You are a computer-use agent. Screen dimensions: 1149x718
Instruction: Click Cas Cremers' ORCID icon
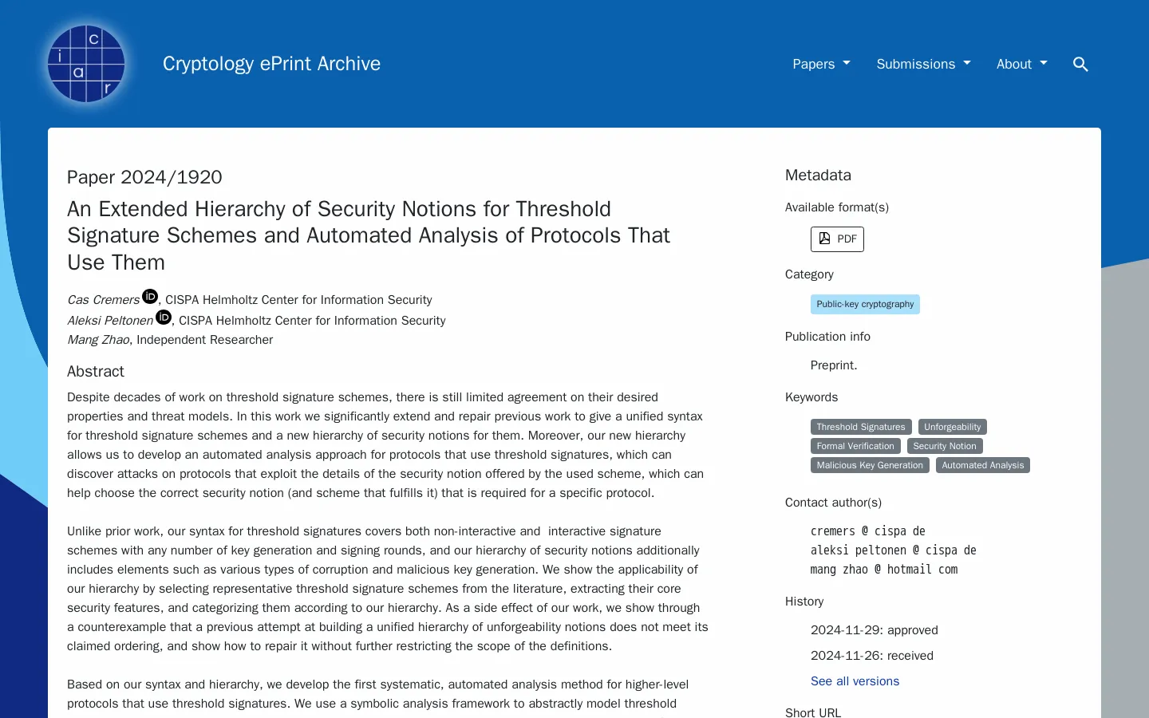(x=150, y=297)
